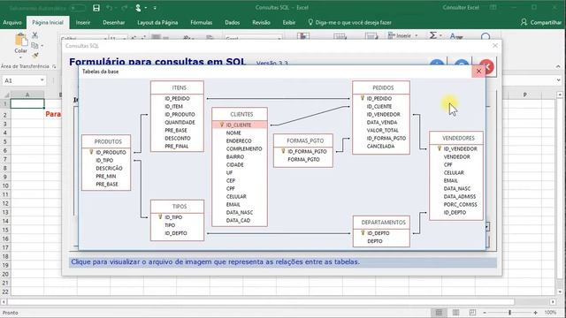Click the AutoSum sigma icon
This screenshot has width=566, height=318.
[432, 35]
